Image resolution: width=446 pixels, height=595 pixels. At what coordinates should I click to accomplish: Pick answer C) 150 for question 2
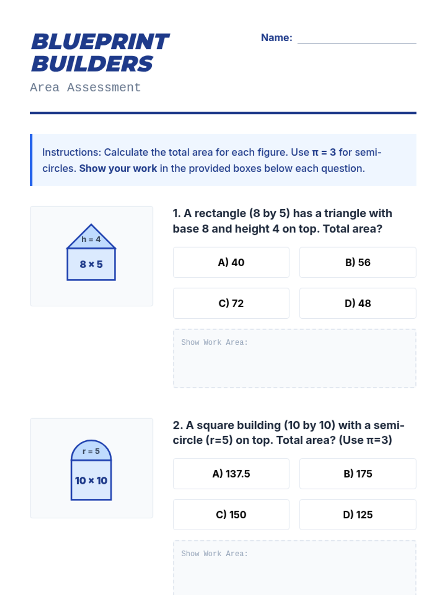pos(231,515)
